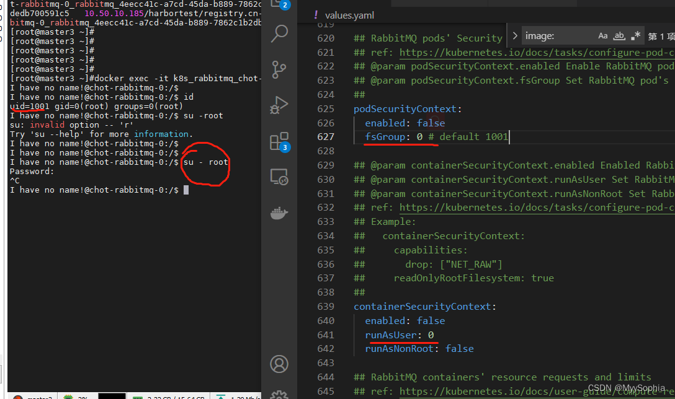Open the kubernetes.io link on line 621

[x=537, y=53]
